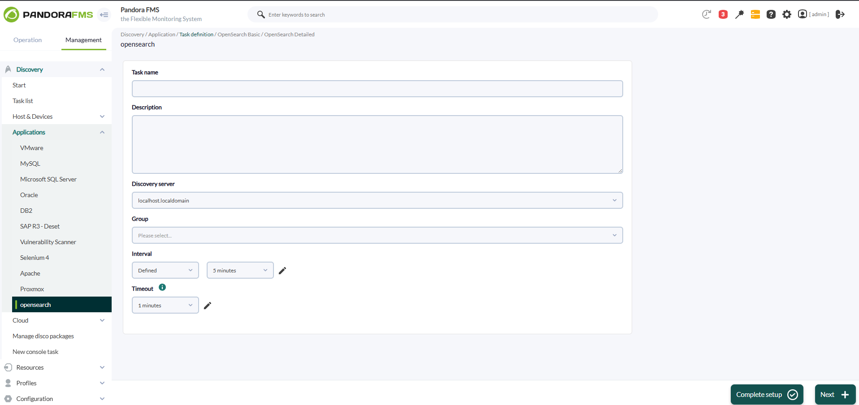Select Proxmox under Applications
Viewport: 859px width, 405px height.
(x=32, y=289)
